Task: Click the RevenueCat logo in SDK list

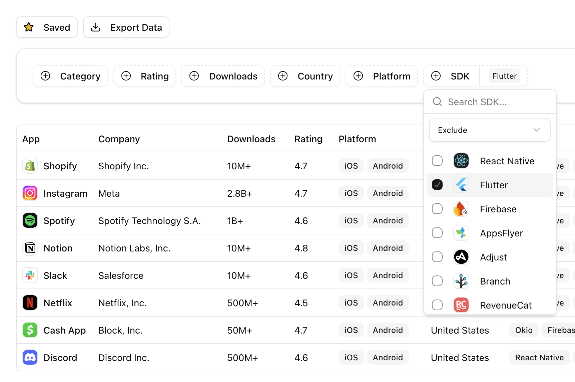Action: point(461,305)
